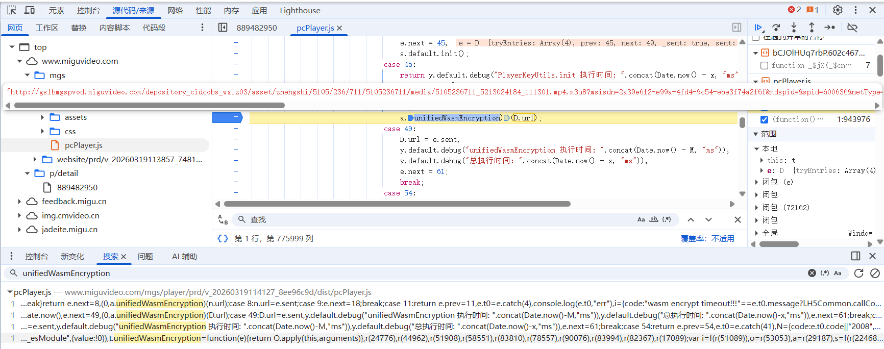Screen dimensions: 884x349
Task: Toggle match case in the editor find bar
Action: click(x=641, y=220)
